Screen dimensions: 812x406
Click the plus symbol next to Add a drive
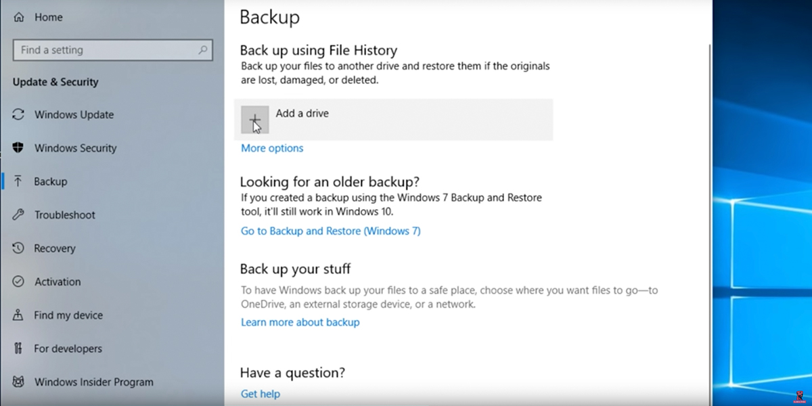click(x=255, y=118)
